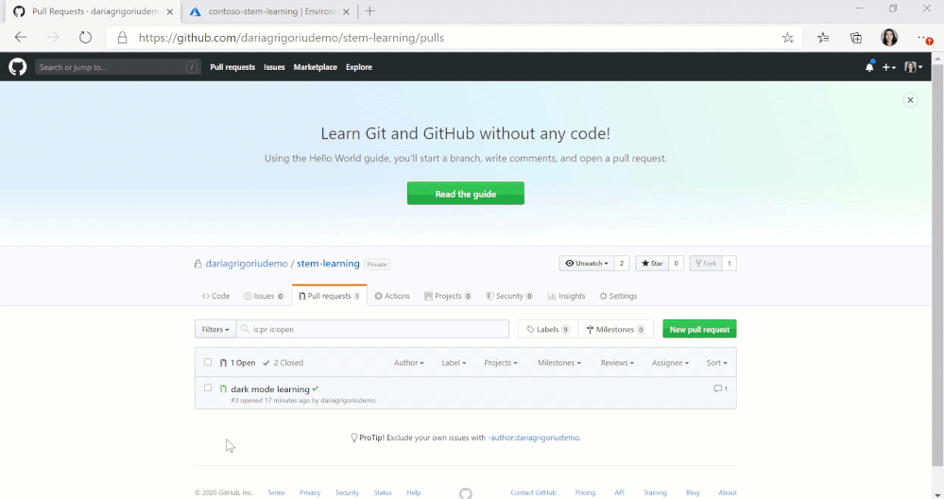
Task: Open the Filters dropdown
Action: point(215,329)
